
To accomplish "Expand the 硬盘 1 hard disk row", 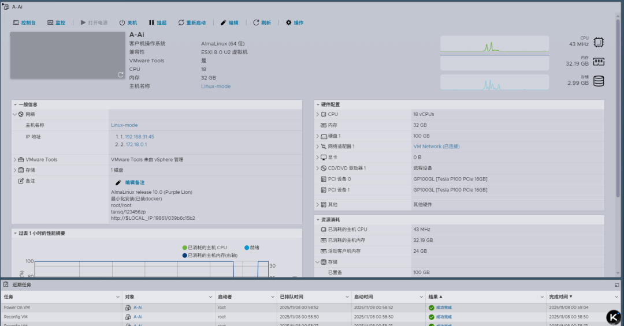I will tap(318, 136).
